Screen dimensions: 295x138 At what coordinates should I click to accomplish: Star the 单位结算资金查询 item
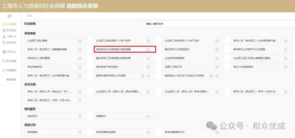pyautogui.click(x=148, y=132)
